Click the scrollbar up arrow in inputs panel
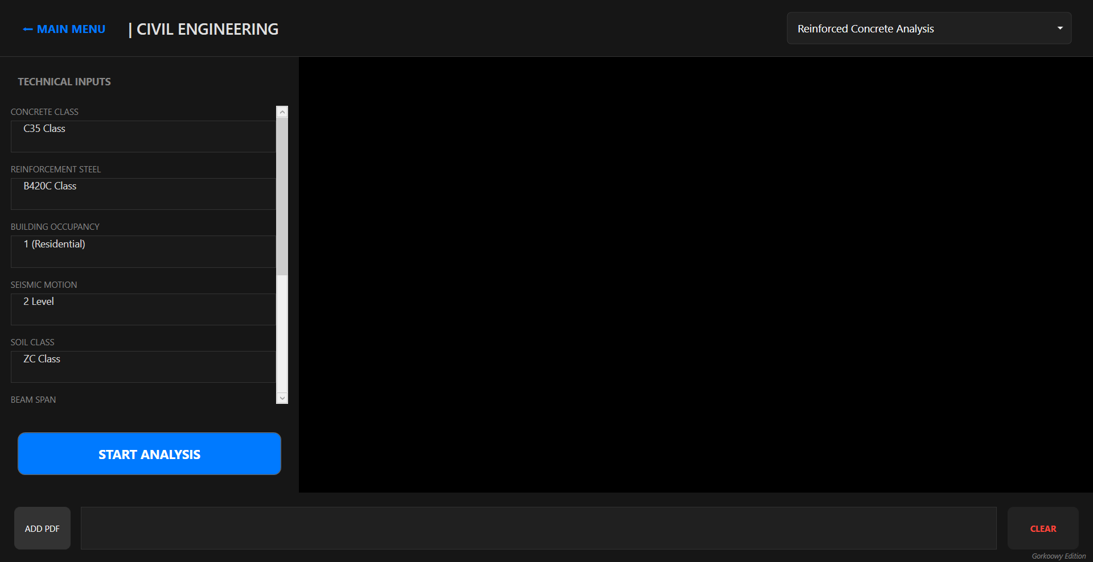Image resolution: width=1093 pixels, height=562 pixels. pos(282,111)
